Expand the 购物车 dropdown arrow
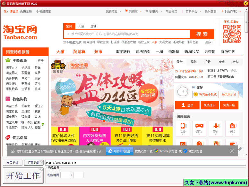This screenshot has width=249, height=187. tap(141, 12)
